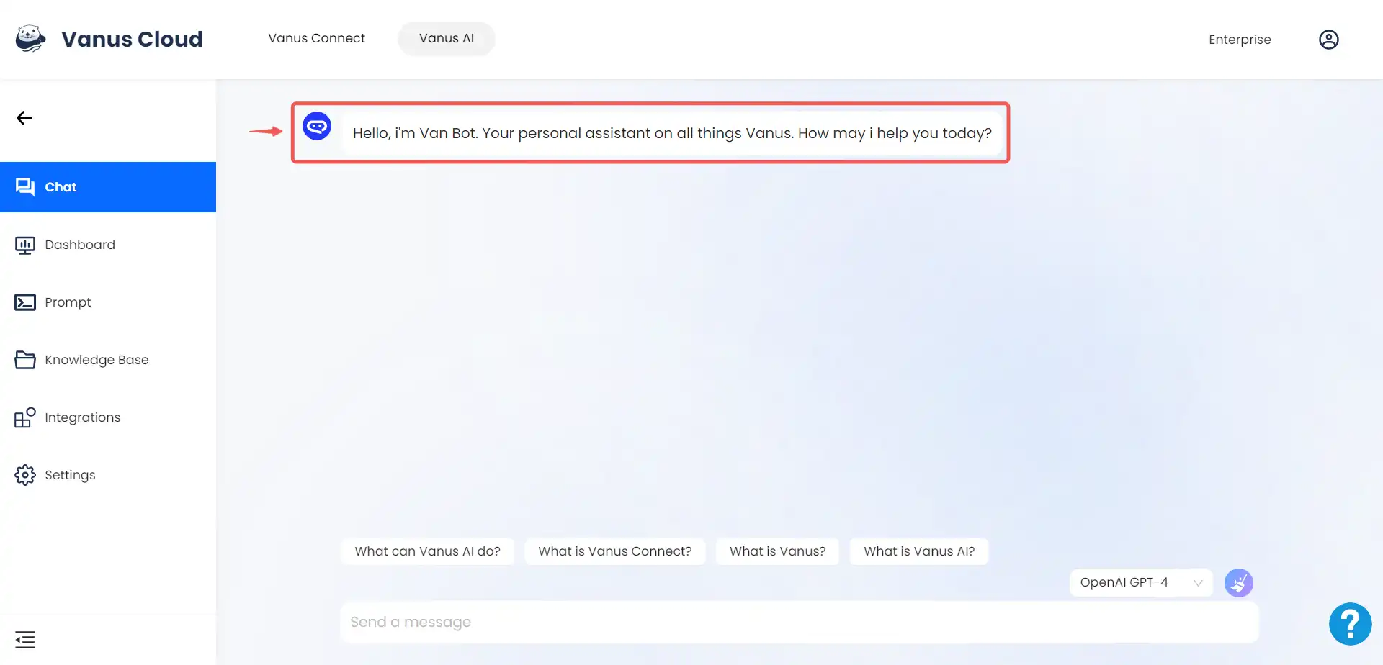Go back using the left arrow
The width and height of the screenshot is (1383, 665).
(x=24, y=118)
